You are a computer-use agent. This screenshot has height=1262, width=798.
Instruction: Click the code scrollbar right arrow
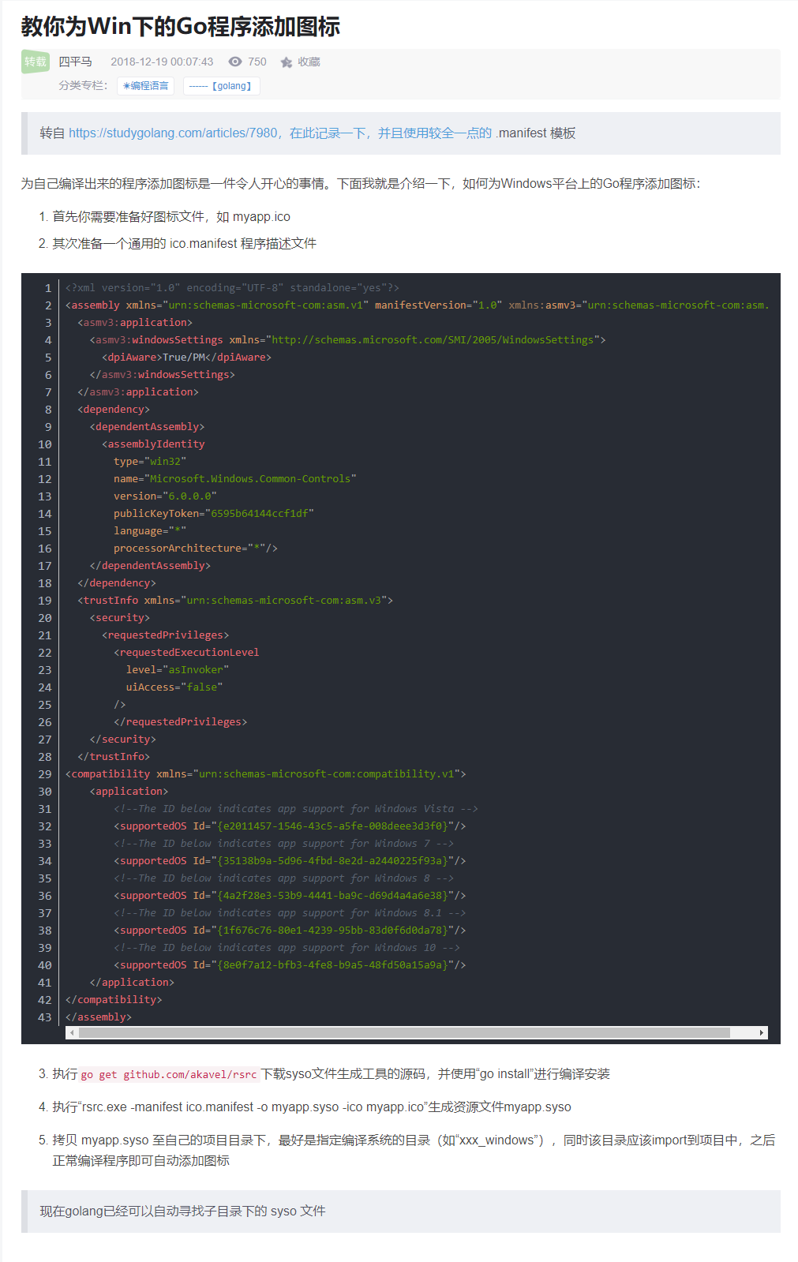point(761,1032)
